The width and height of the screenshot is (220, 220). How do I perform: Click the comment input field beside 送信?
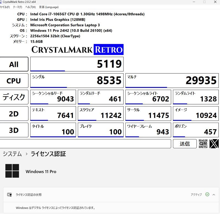pos(85,144)
